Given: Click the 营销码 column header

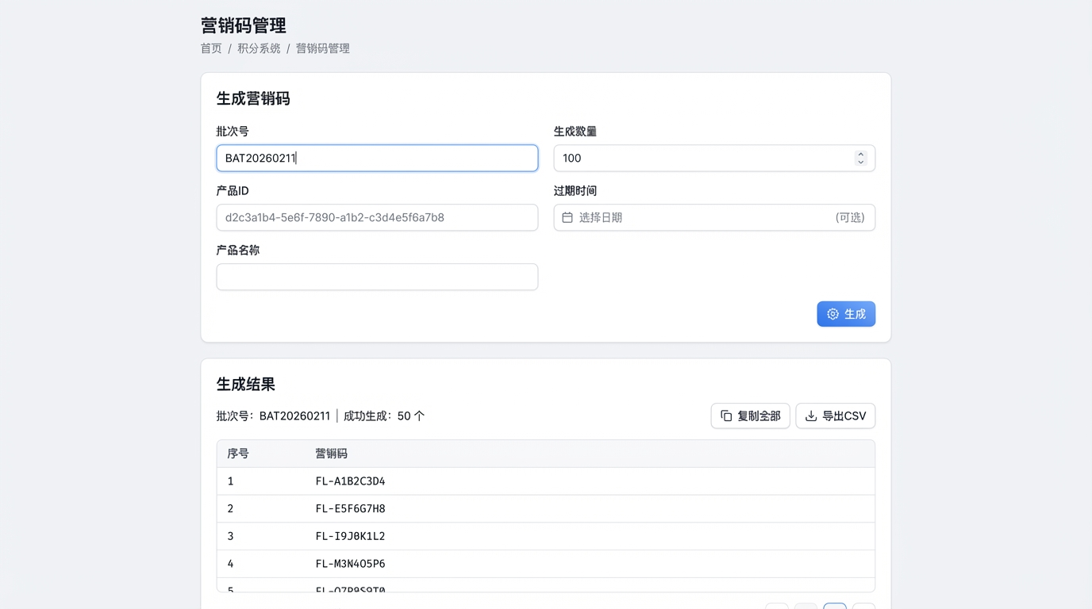Looking at the screenshot, I should pyautogui.click(x=331, y=454).
